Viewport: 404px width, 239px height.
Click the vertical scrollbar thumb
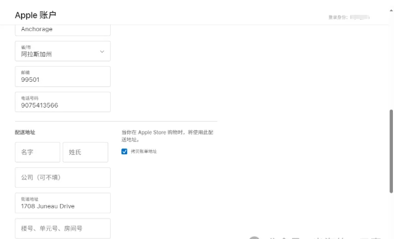point(391,151)
